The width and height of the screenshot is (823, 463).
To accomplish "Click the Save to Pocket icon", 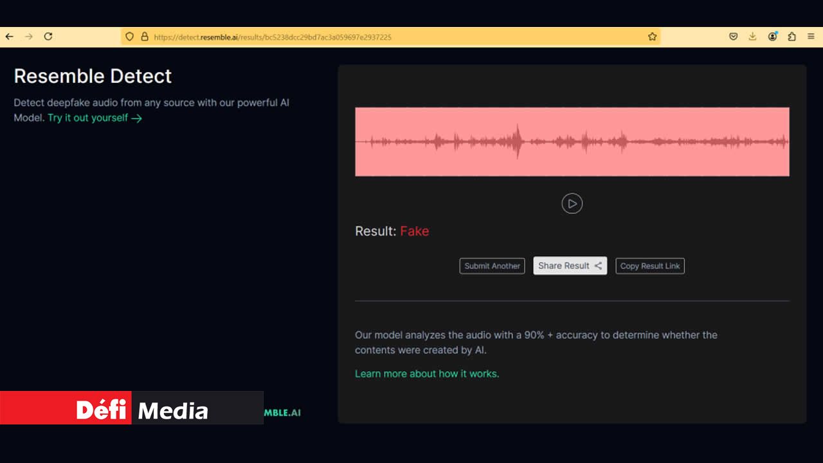I will (733, 37).
